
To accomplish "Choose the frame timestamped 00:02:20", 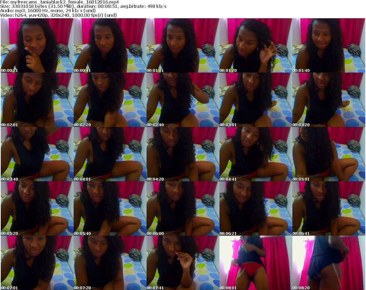I will coord(110,100).
